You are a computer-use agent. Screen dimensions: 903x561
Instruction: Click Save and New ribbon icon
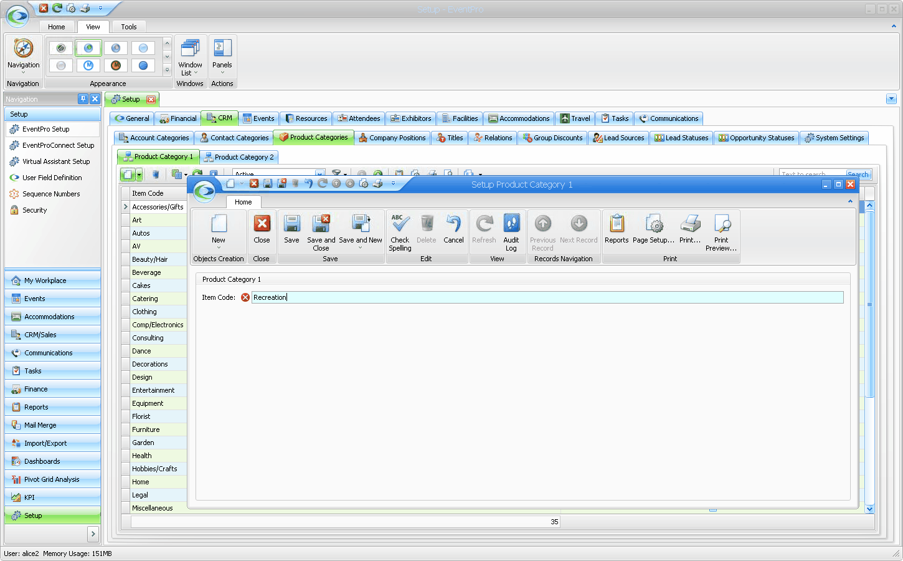coord(361,224)
